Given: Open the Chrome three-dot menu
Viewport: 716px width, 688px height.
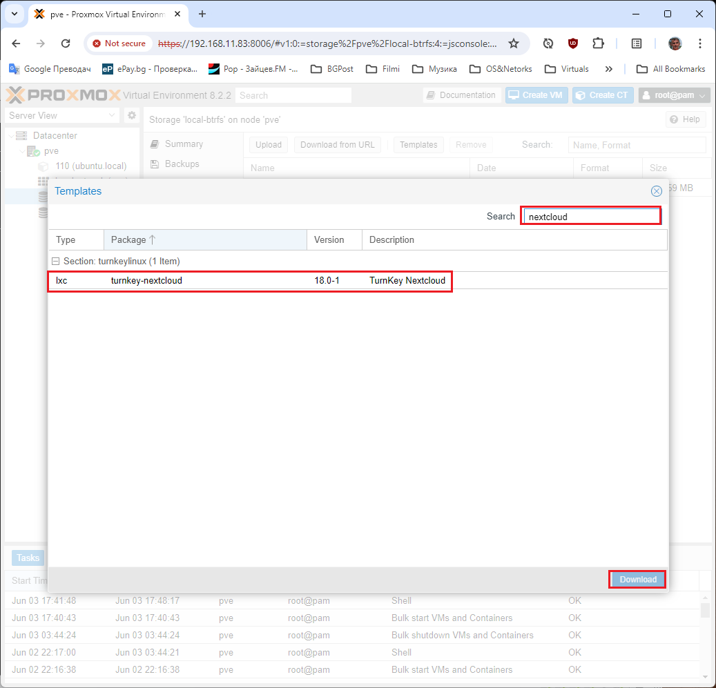Looking at the screenshot, I should click(x=699, y=43).
